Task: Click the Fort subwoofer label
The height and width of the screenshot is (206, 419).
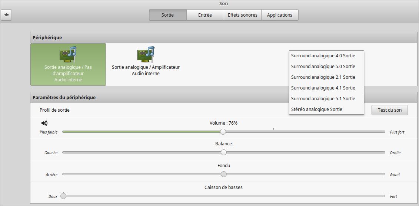Action: (393, 197)
